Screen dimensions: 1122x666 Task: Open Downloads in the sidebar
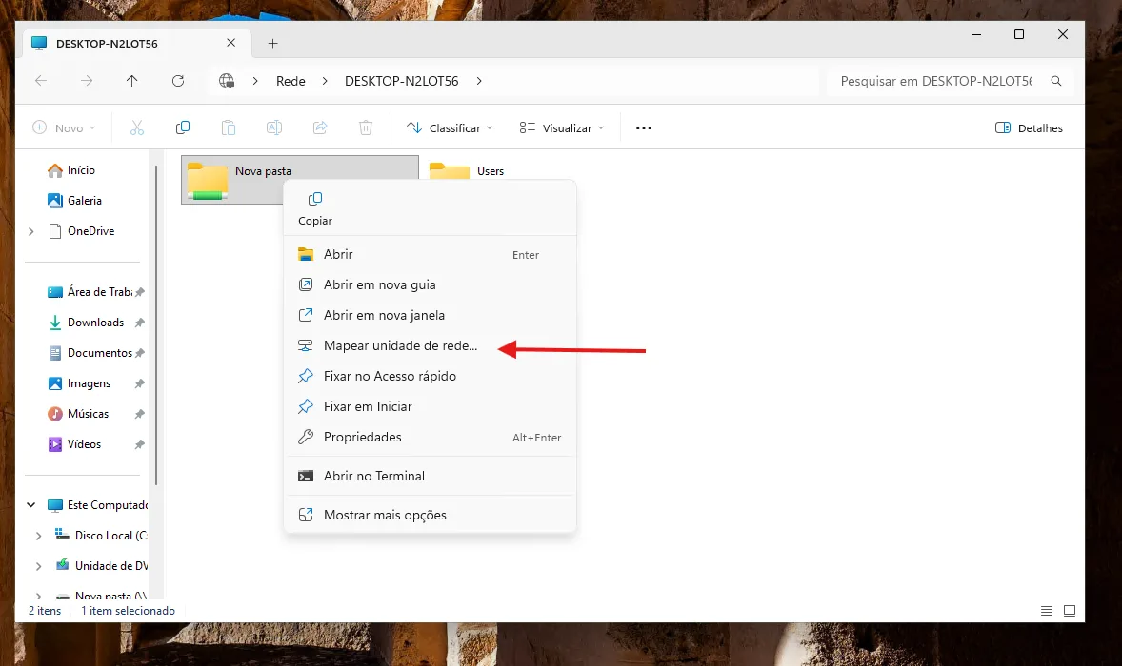click(x=95, y=323)
